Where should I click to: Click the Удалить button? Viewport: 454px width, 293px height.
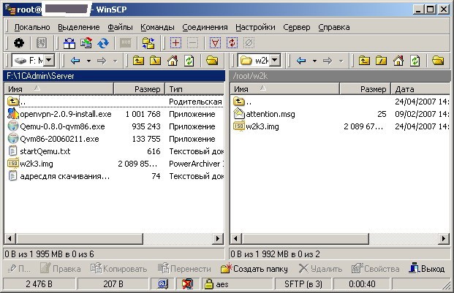click(x=320, y=269)
